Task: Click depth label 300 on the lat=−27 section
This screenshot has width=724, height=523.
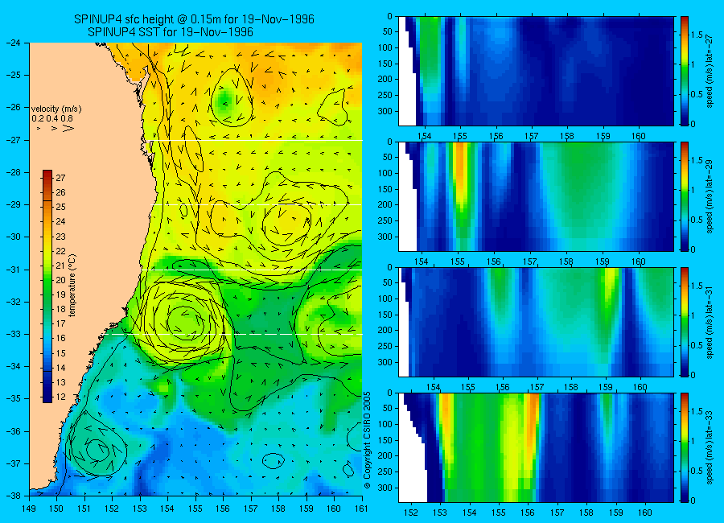Action: [x=386, y=111]
